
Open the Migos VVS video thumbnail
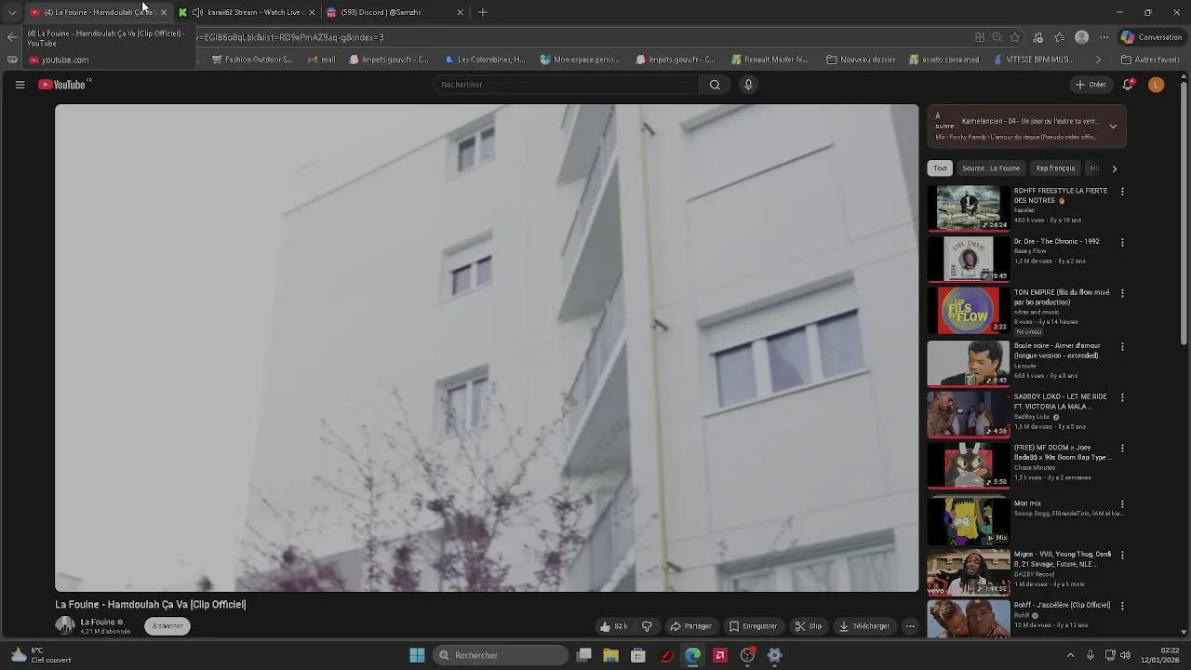[x=969, y=571]
